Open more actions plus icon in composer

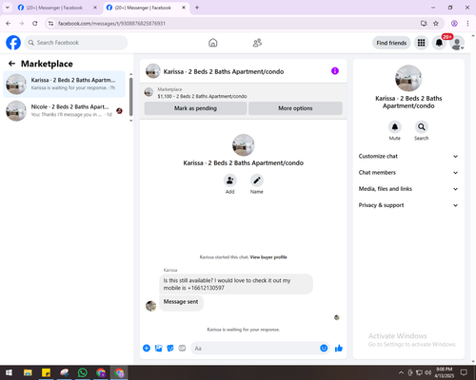coord(147,349)
